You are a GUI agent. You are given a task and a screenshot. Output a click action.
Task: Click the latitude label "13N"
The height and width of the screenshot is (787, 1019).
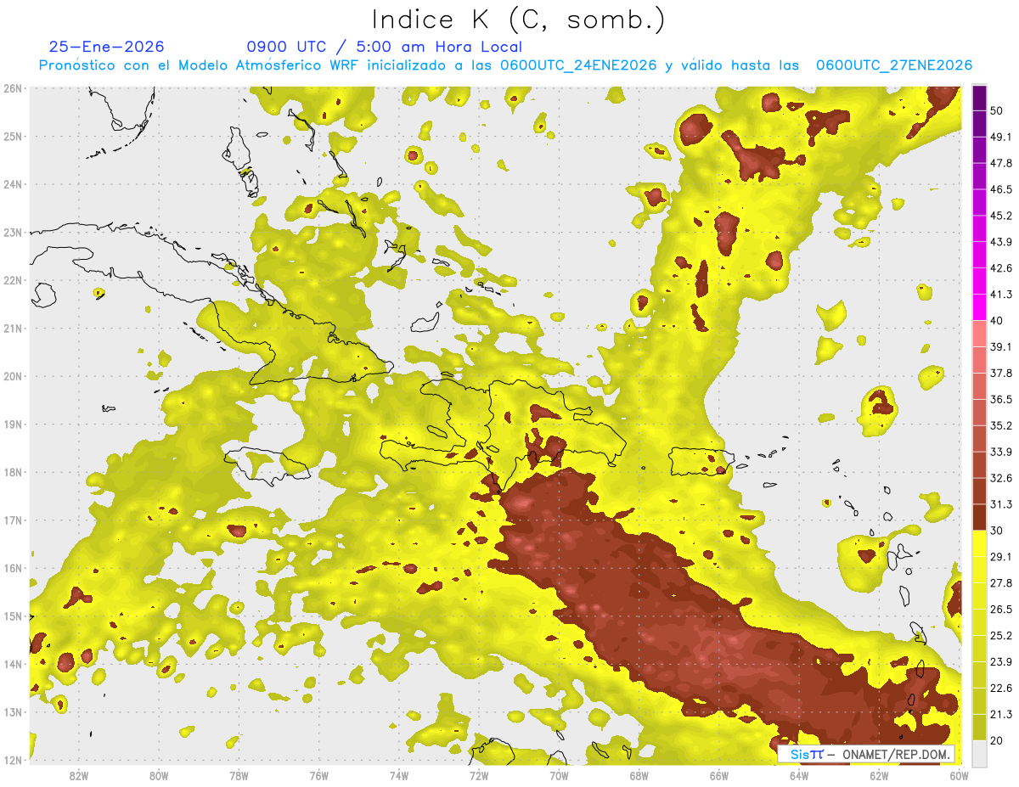tap(12, 711)
